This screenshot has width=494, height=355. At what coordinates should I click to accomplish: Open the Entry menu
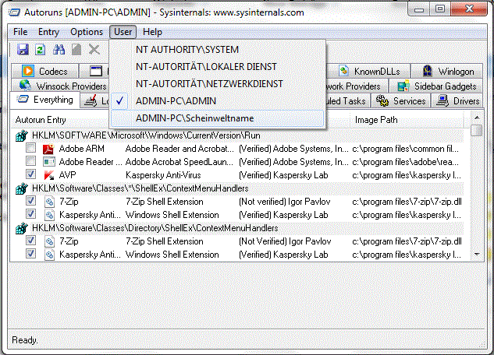(x=48, y=32)
